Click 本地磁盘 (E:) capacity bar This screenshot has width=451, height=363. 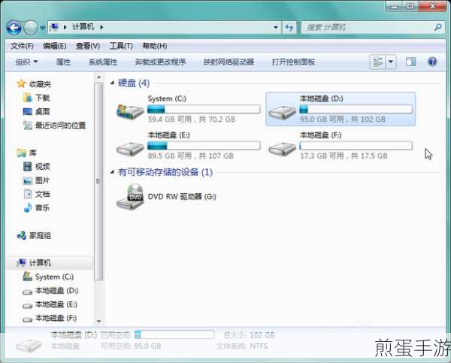tap(204, 146)
